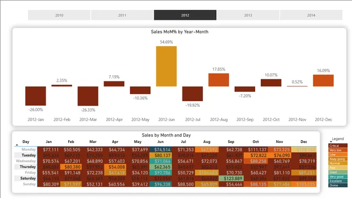The image size is (352, 198).
Task: Click the Critical legend swatch
Action: tap(338, 146)
